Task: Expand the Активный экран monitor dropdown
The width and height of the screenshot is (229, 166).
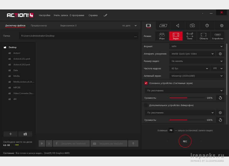Action: [x=197, y=76]
